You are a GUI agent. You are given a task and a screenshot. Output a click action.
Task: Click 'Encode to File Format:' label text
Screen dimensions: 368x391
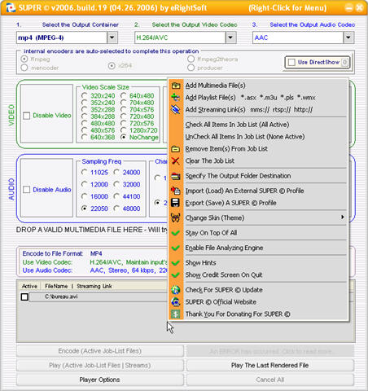(x=53, y=253)
